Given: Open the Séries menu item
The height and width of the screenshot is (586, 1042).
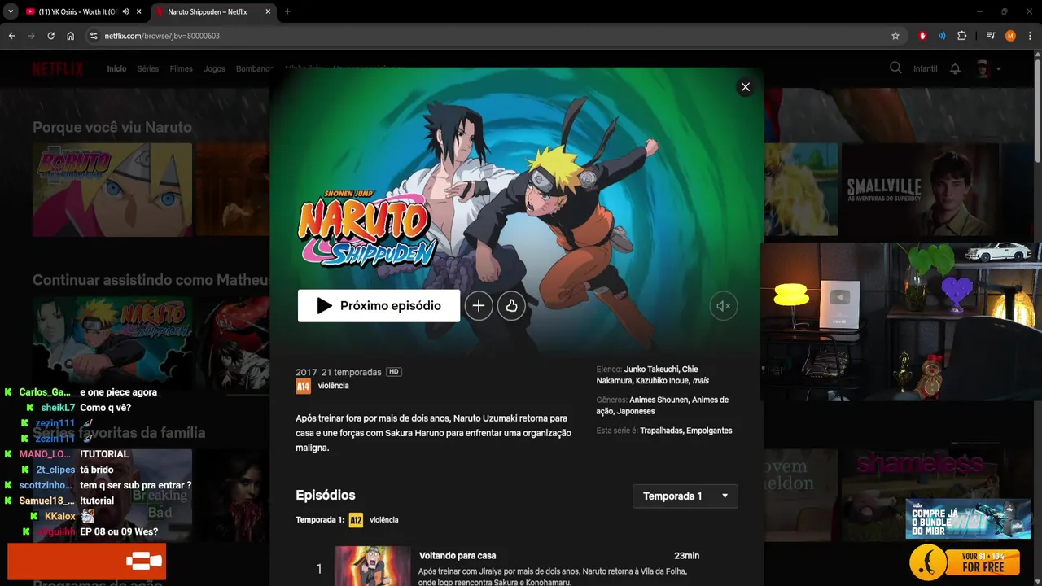Looking at the screenshot, I should 148,69.
